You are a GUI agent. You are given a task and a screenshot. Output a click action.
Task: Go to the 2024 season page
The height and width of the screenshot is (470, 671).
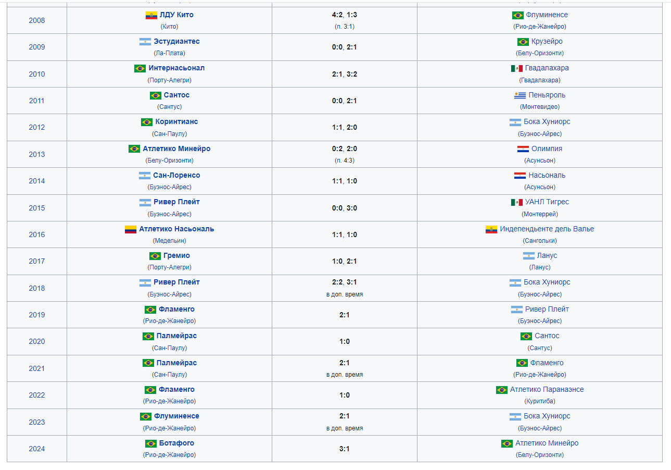click(x=37, y=449)
